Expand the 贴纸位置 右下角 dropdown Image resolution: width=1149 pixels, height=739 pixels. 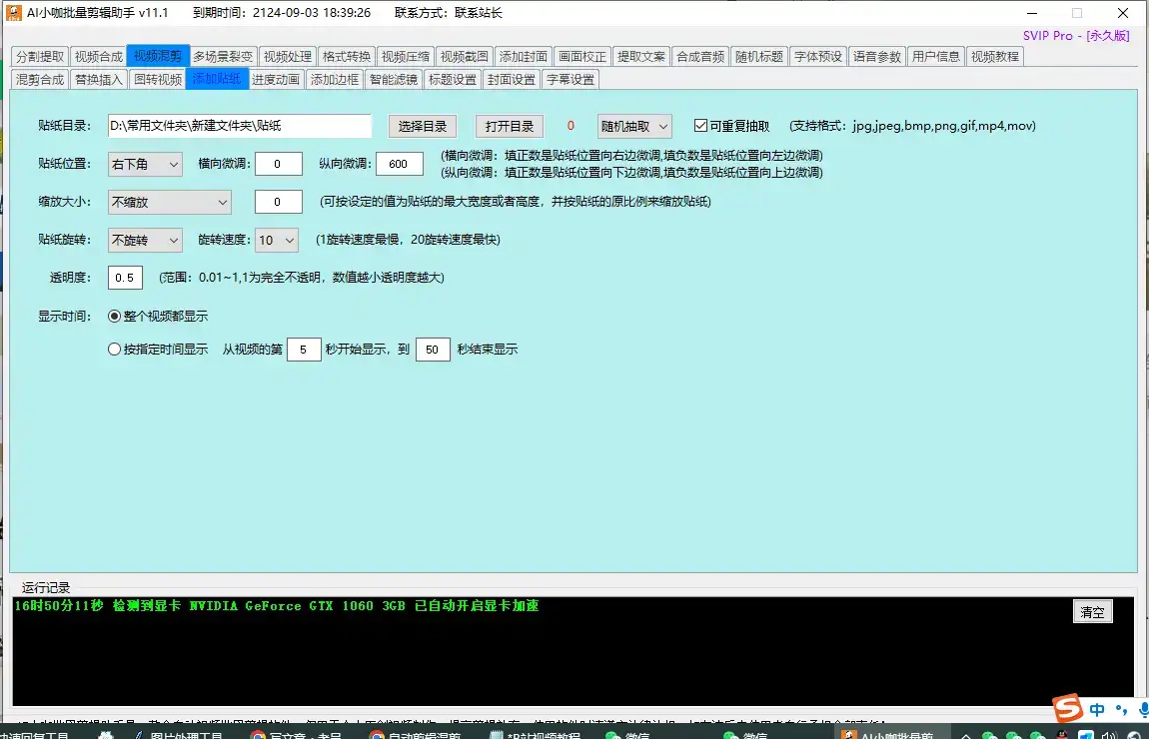[x=145, y=164]
